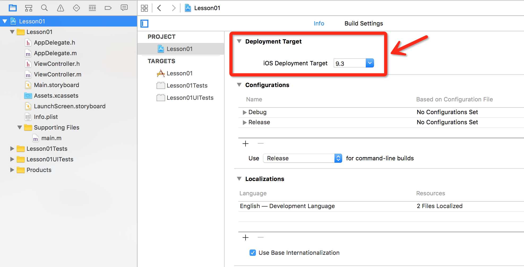524x267 pixels.
Task: Go forward using the right chevron
Action: 174,8
